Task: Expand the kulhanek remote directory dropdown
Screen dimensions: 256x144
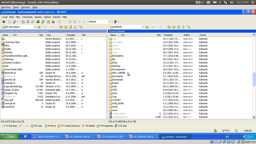Action: click(143, 27)
